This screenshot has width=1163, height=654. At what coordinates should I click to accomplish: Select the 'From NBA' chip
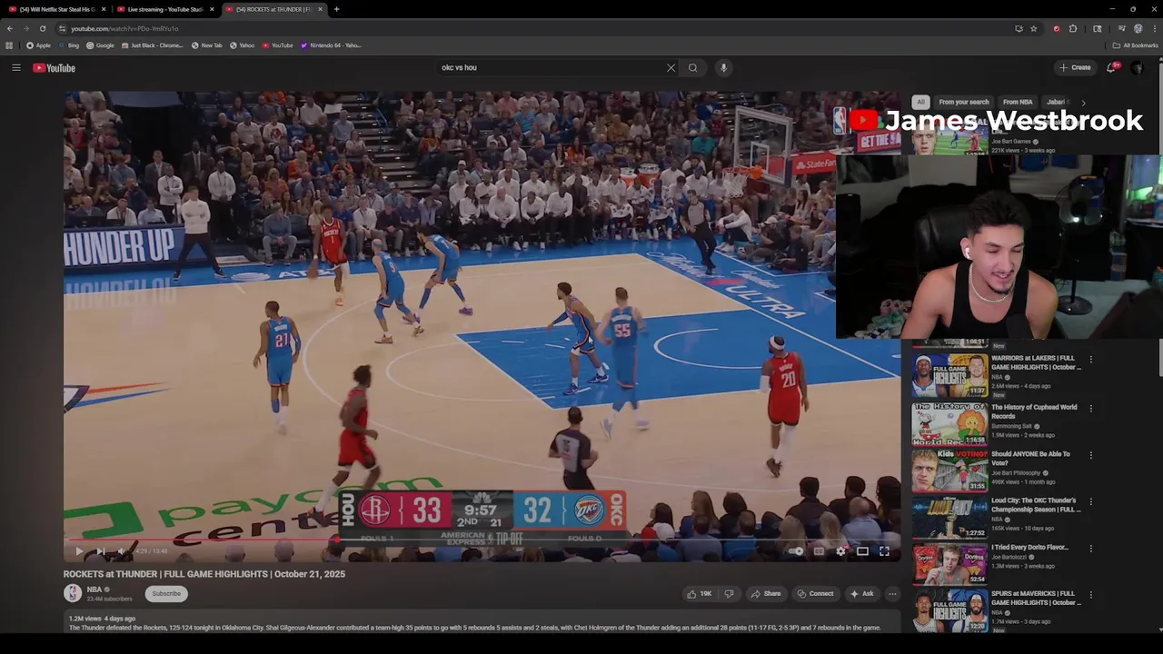[x=1018, y=102]
